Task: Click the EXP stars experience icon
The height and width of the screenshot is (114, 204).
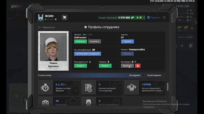Action: click(x=132, y=87)
